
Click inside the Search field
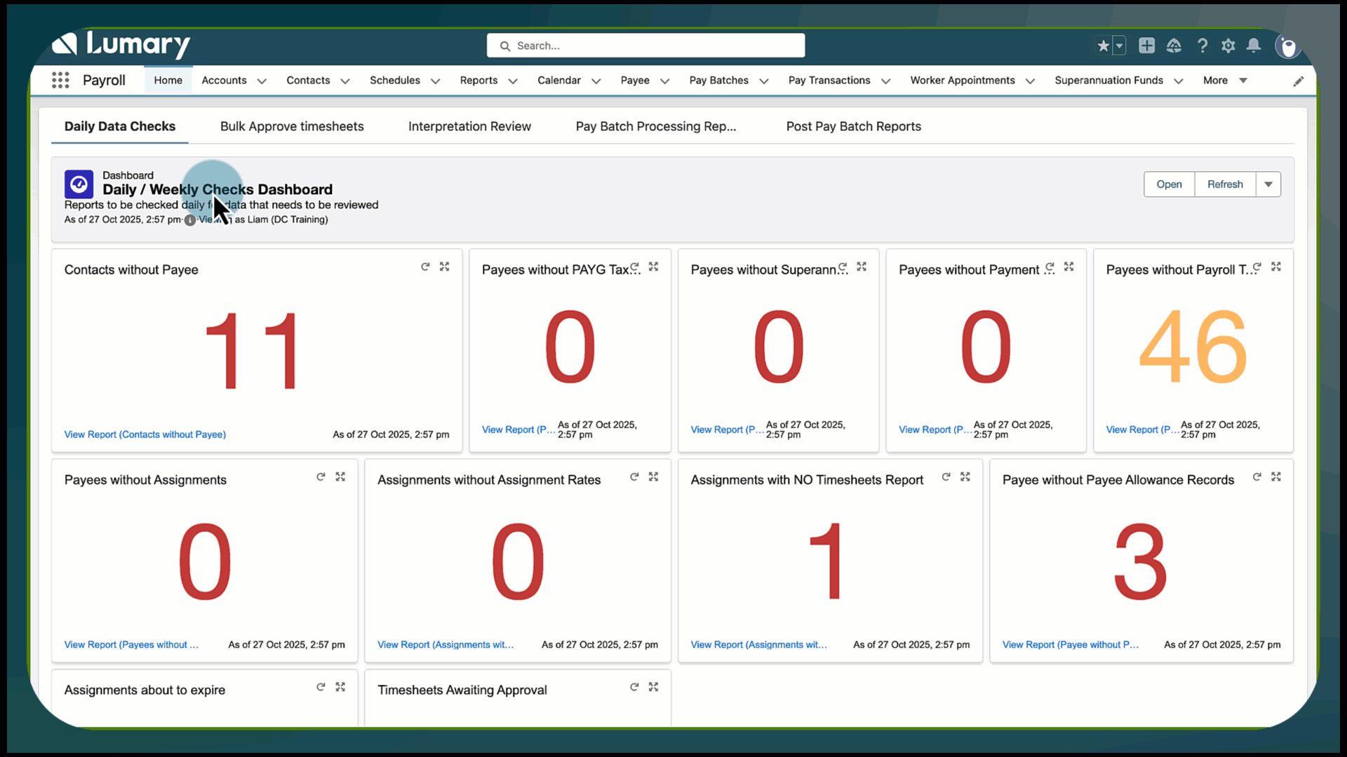[x=645, y=45]
